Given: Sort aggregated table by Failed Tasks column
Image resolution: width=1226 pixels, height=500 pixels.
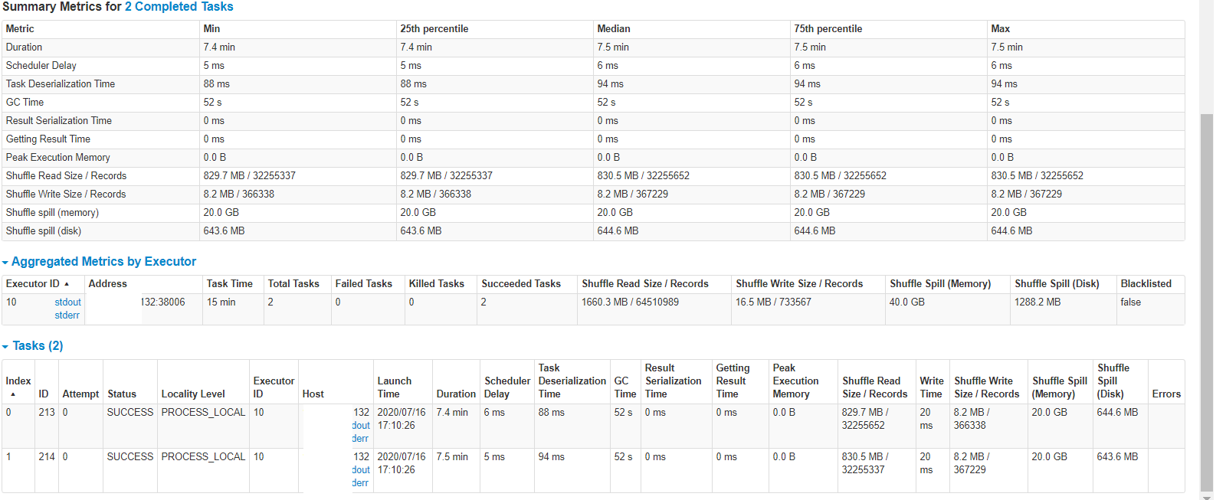Looking at the screenshot, I should pyautogui.click(x=364, y=284).
